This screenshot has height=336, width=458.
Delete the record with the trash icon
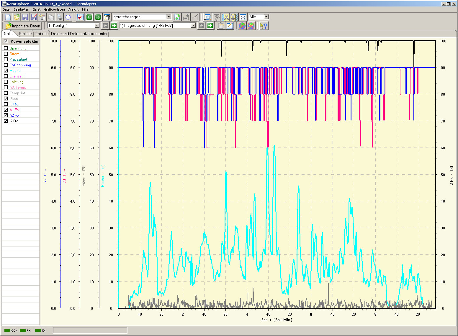(x=220, y=26)
